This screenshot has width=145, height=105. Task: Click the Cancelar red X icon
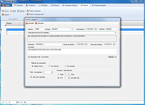[x=36, y=23]
